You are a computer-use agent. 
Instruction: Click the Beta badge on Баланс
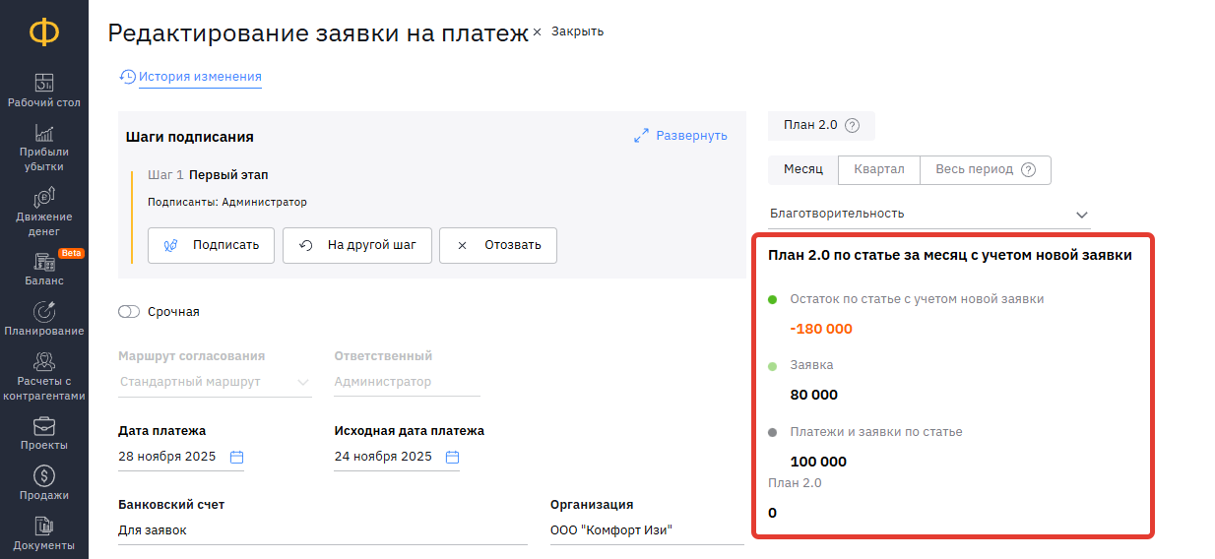coord(71,253)
